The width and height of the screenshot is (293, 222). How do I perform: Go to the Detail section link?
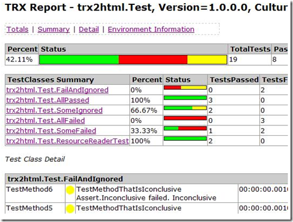89,30
